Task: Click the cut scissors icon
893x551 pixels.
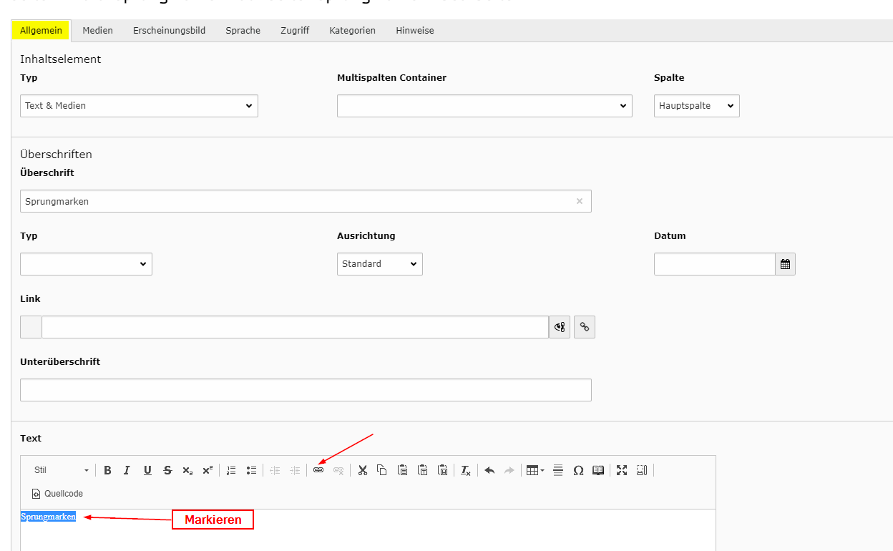Action: pos(362,470)
